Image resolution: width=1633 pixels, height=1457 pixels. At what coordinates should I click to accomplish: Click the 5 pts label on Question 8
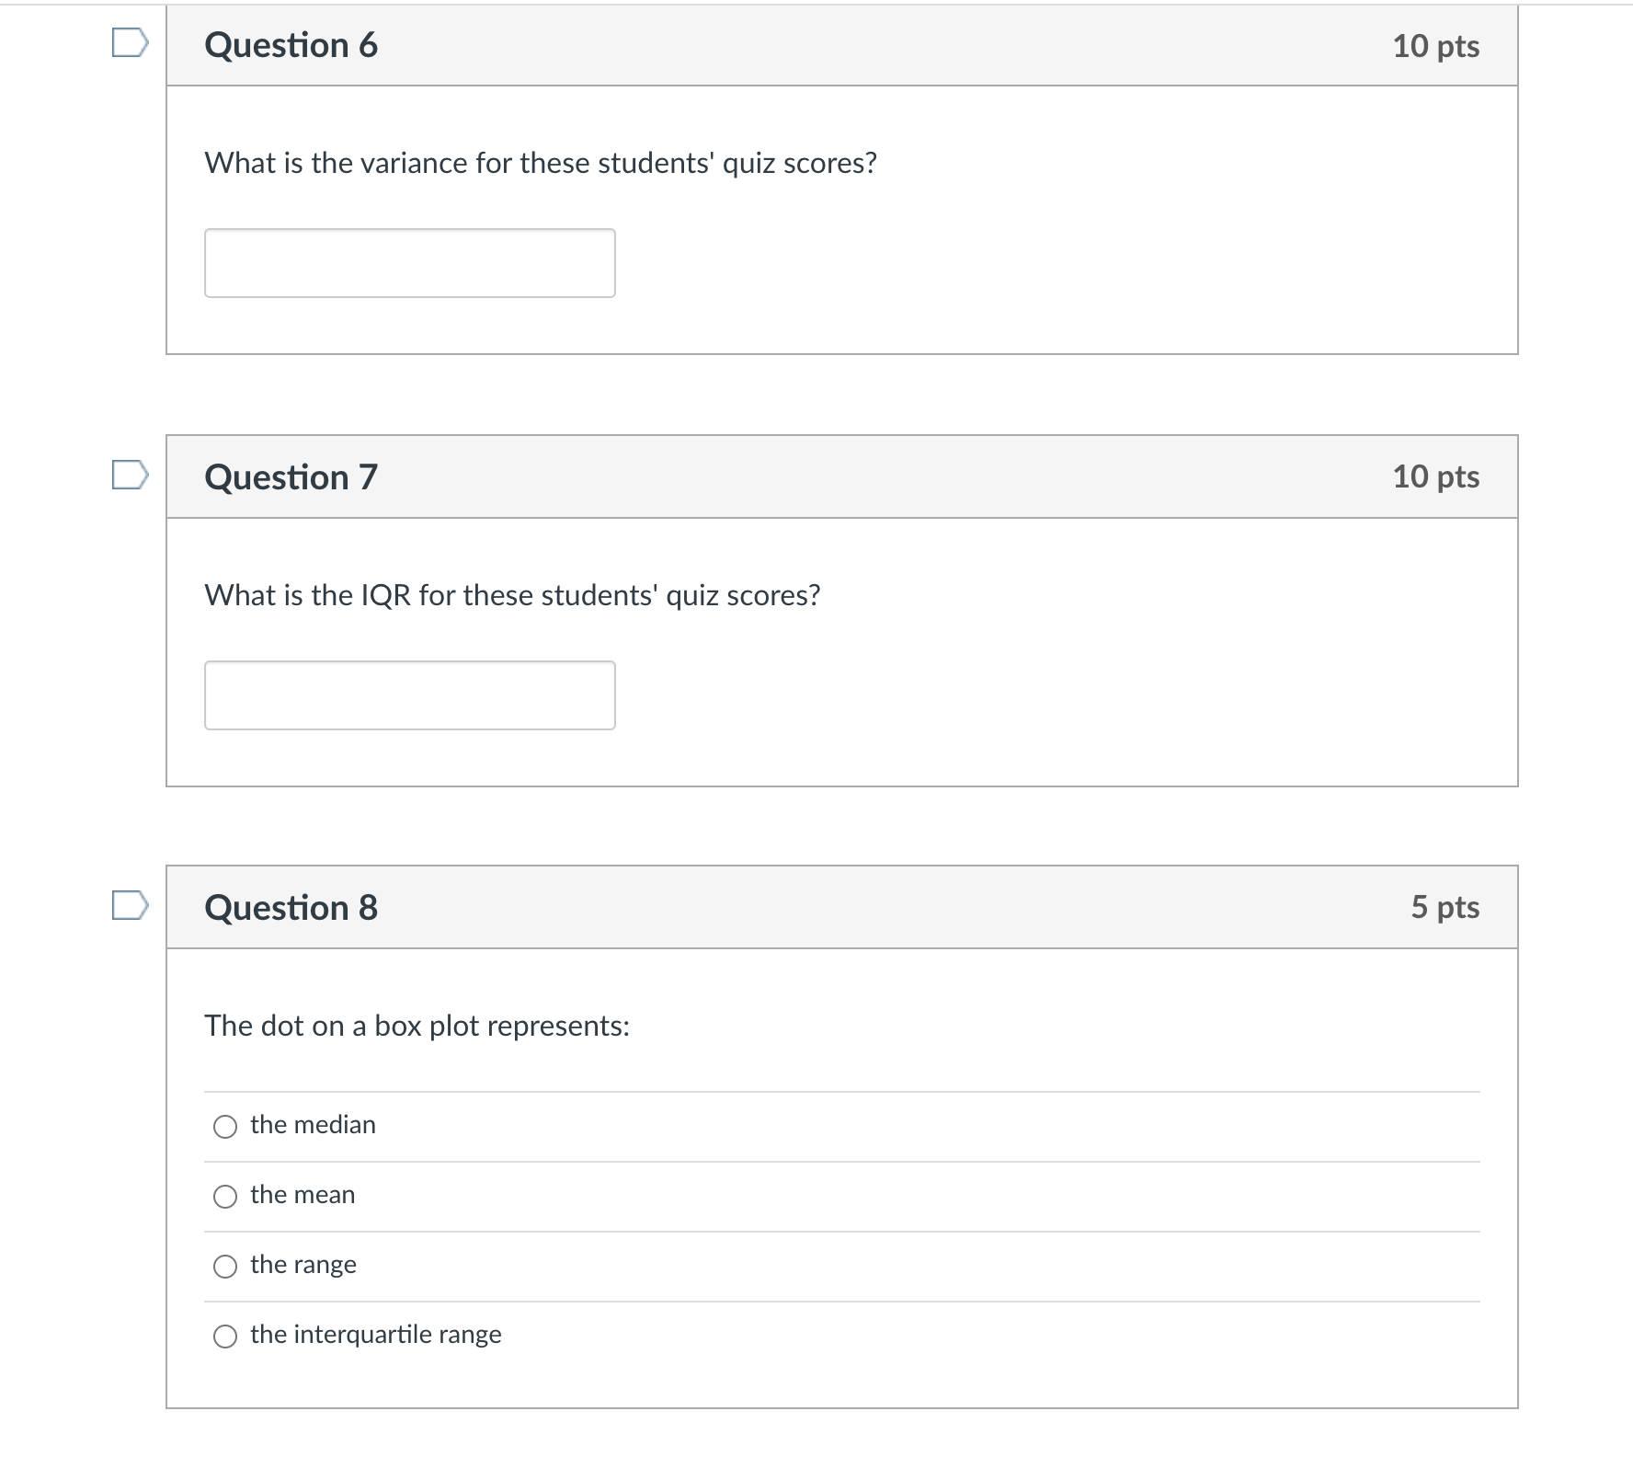(x=1446, y=907)
